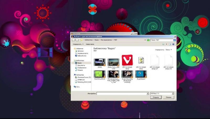Select the red Vivaldi icon file
The width and height of the screenshot is (210, 119).
[x=127, y=60]
